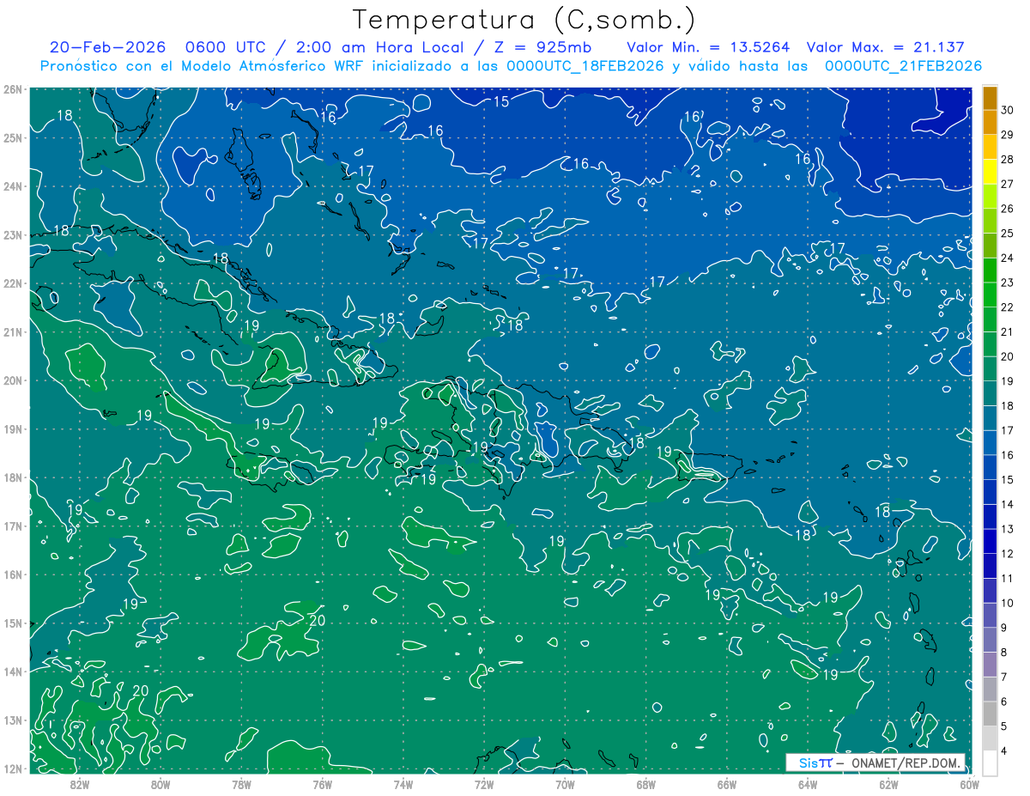Click the "24N" latitude label

click(x=12, y=186)
